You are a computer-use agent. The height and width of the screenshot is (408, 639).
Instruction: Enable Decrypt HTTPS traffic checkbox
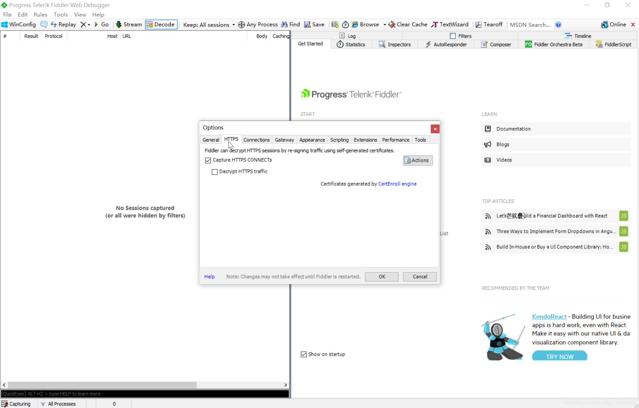215,172
